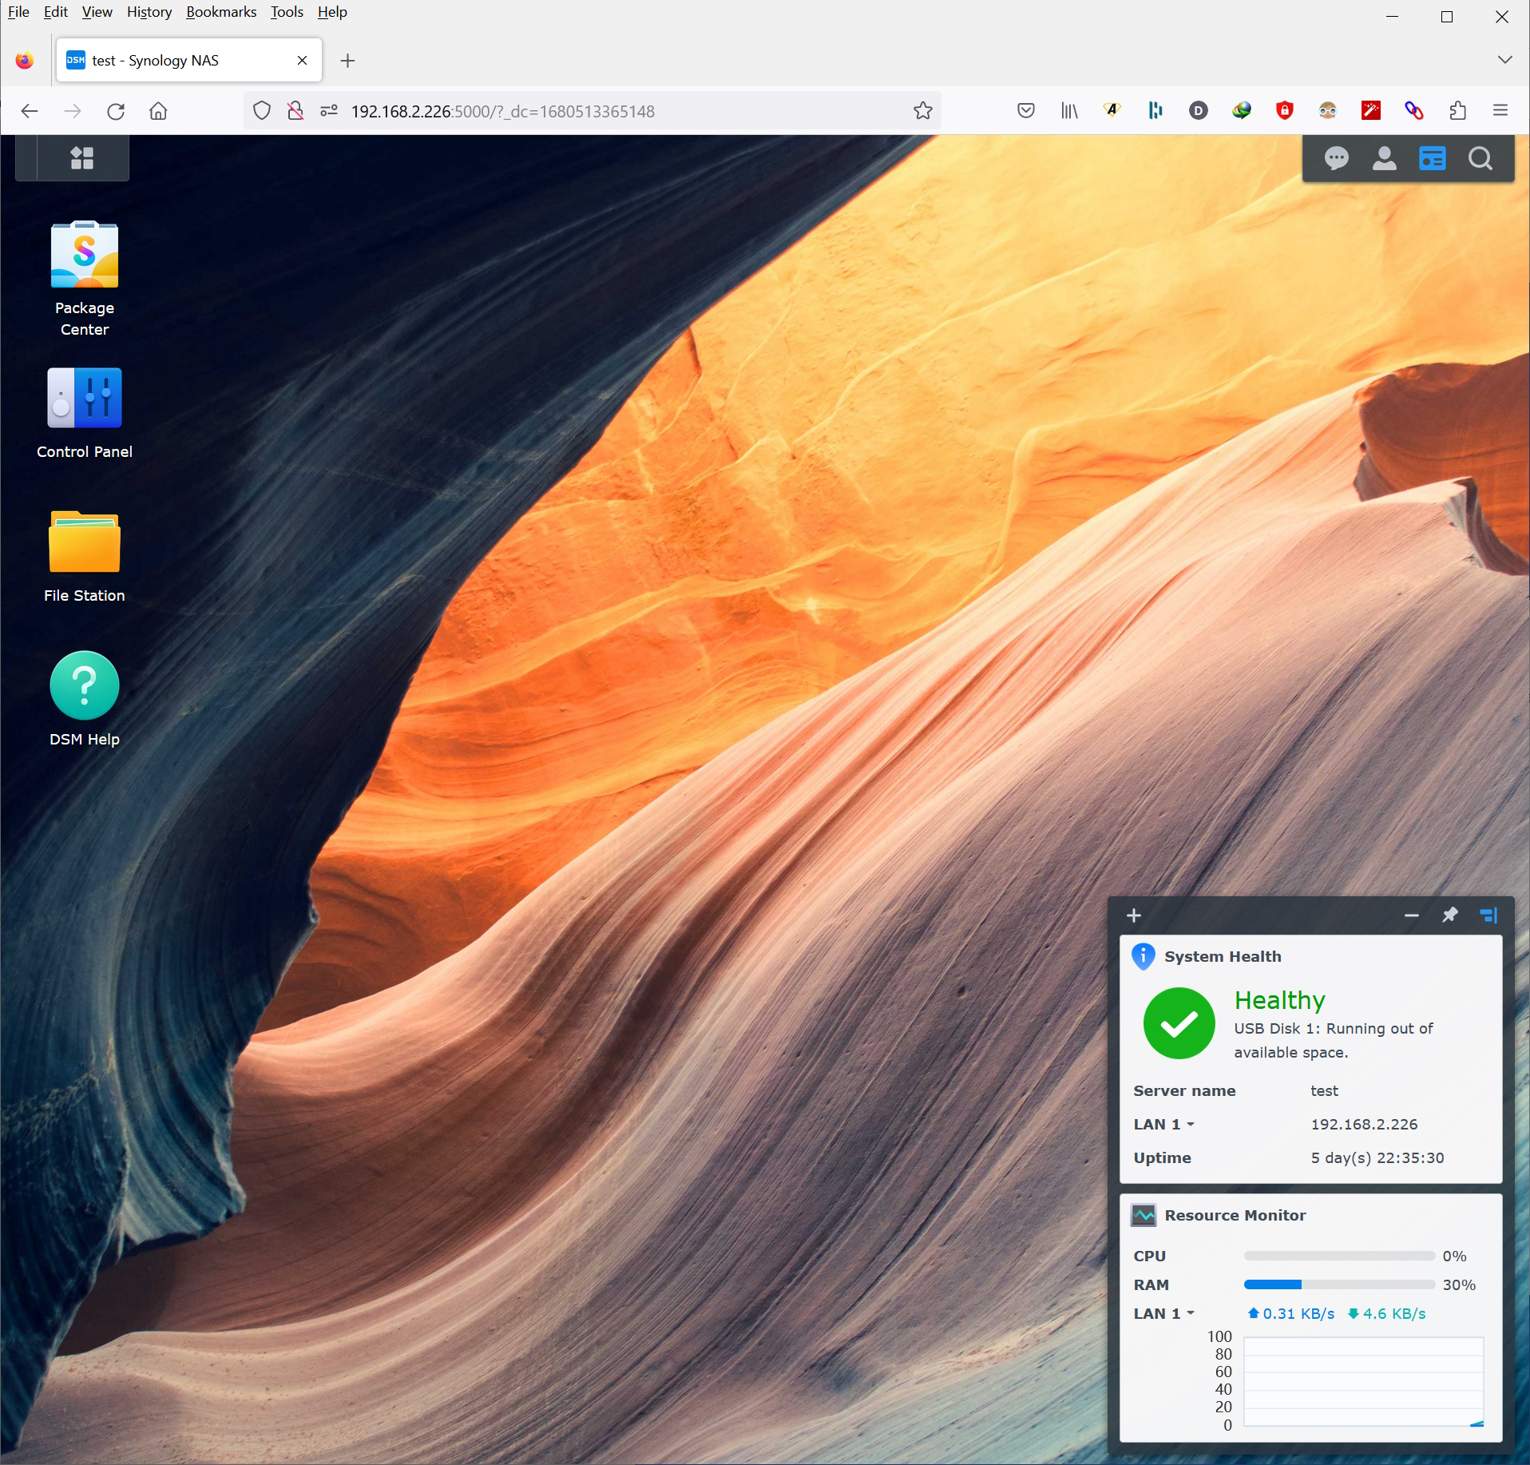
Task: Add a widget with the plus button
Action: [x=1134, y=915]
